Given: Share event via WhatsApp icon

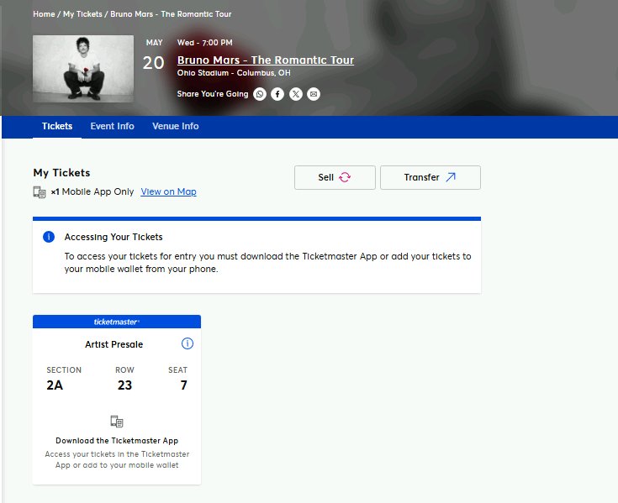Looking at the screenshot, I should [x=260, y=94].
